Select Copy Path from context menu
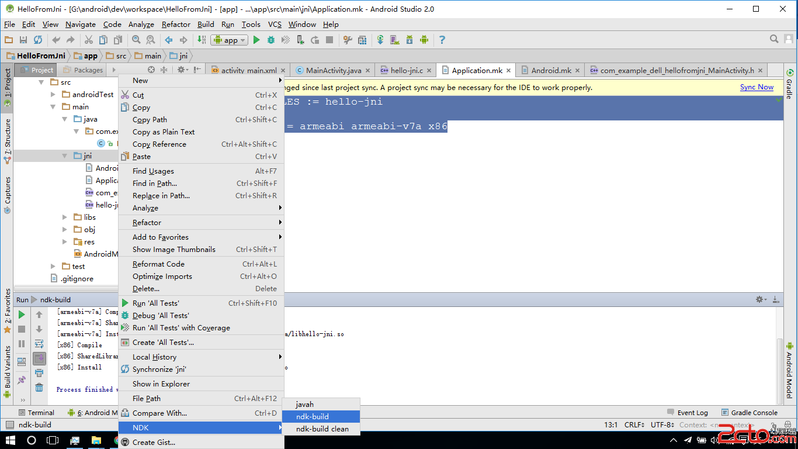Screen dimensions: 798x449 click(200, 120)
